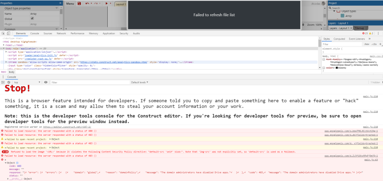The image size is (383, 181).
Task: Show more style pane tabs chevron
Action: (x=369, y=39)
